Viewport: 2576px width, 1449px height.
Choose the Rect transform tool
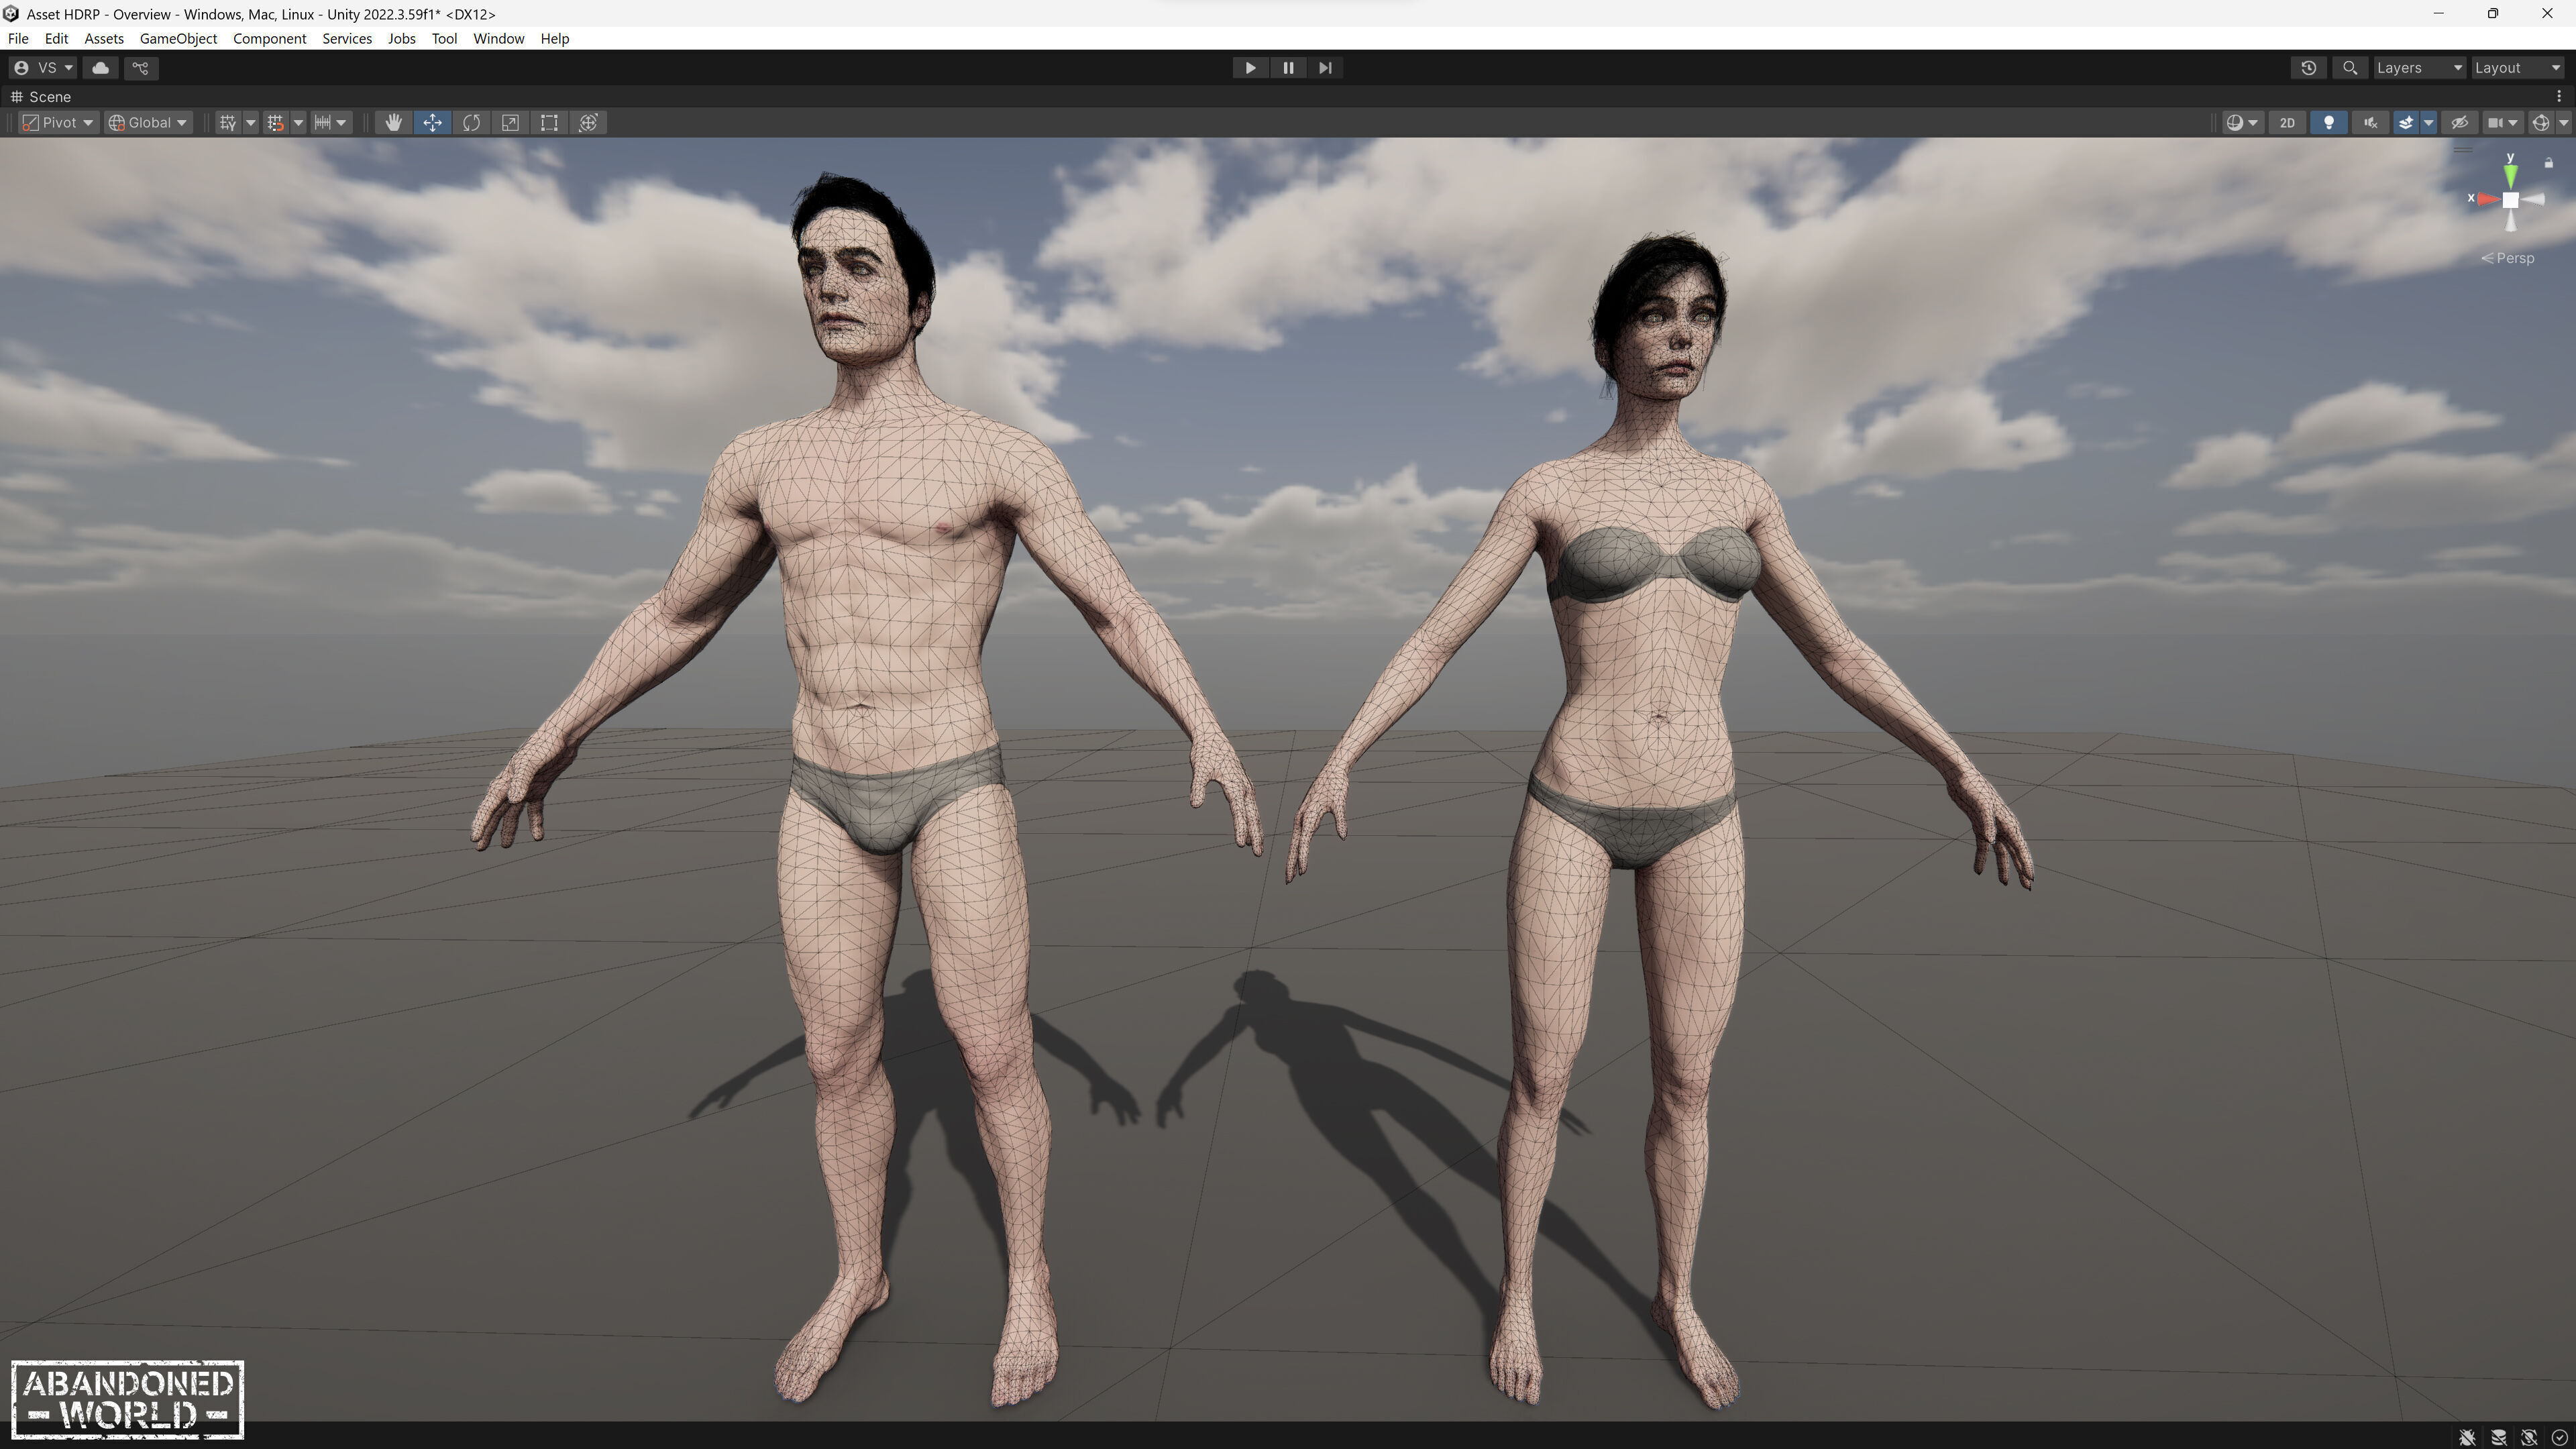click(549, 122)
